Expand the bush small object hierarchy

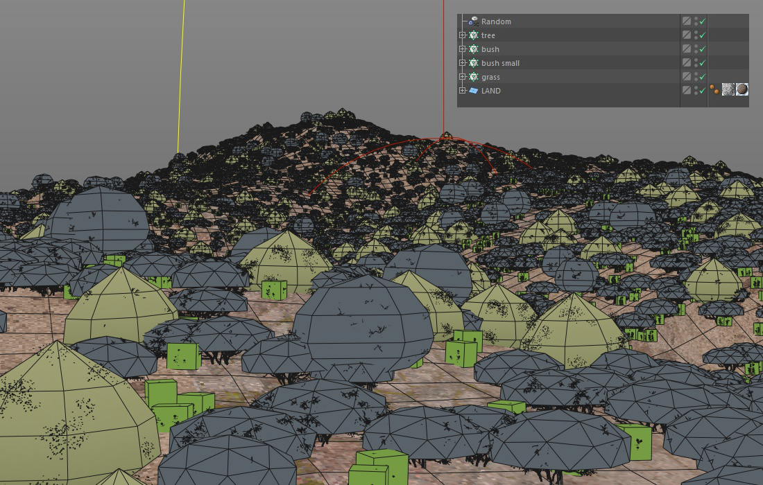(463, 63)
